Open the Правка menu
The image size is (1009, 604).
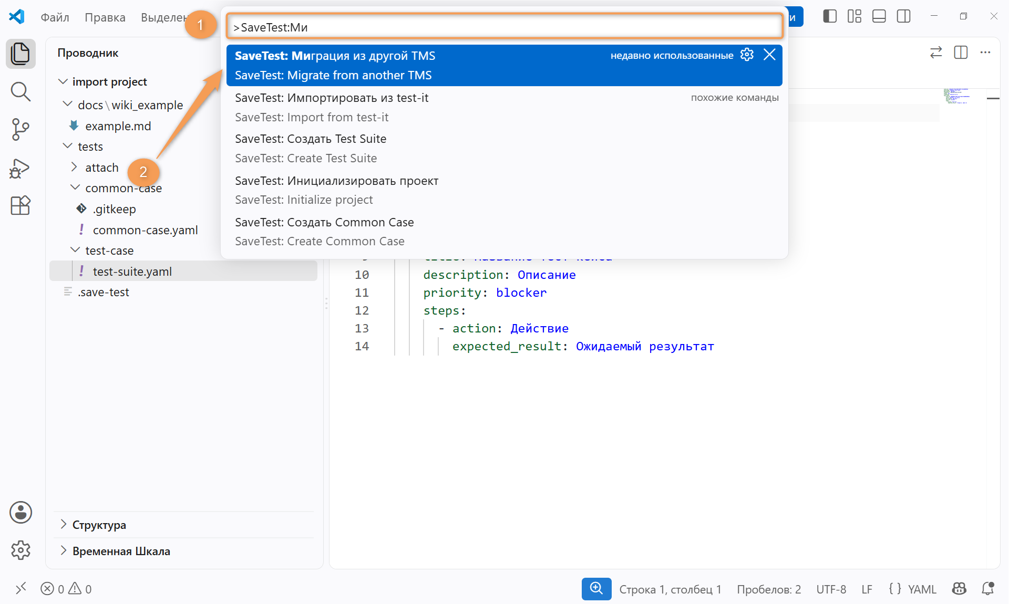coord(105,17)
